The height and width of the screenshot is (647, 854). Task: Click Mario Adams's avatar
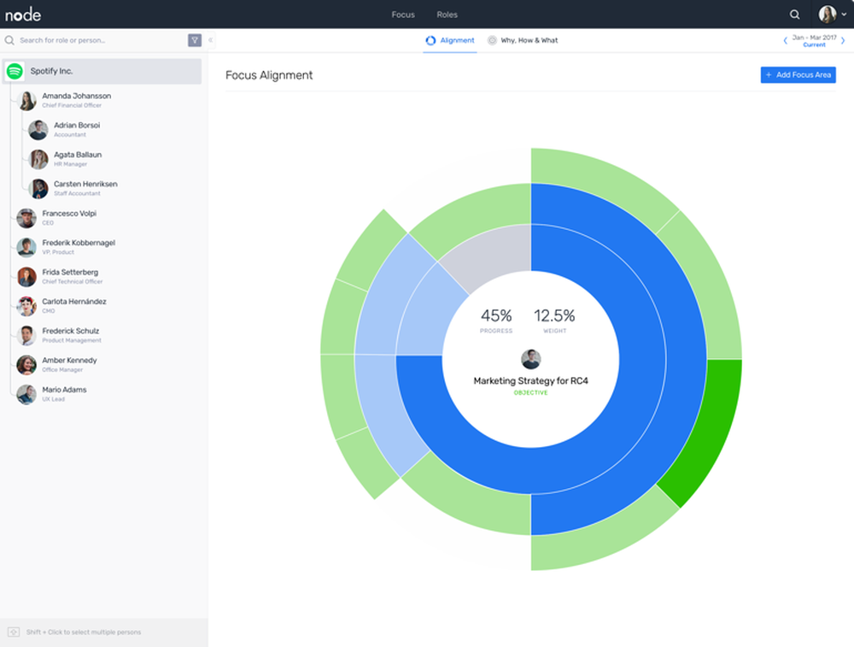26,395
